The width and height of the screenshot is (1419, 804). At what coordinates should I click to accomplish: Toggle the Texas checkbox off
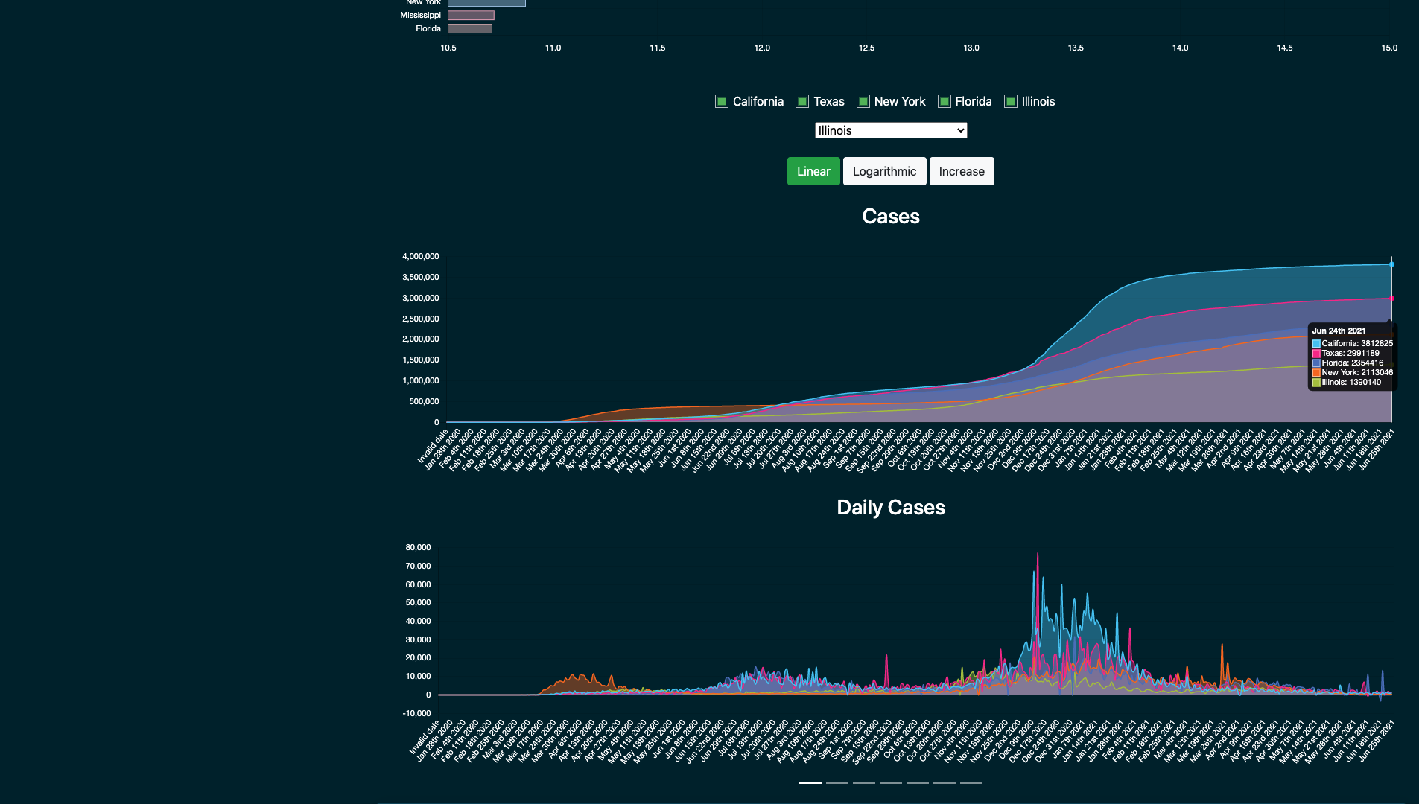point(802,101)
